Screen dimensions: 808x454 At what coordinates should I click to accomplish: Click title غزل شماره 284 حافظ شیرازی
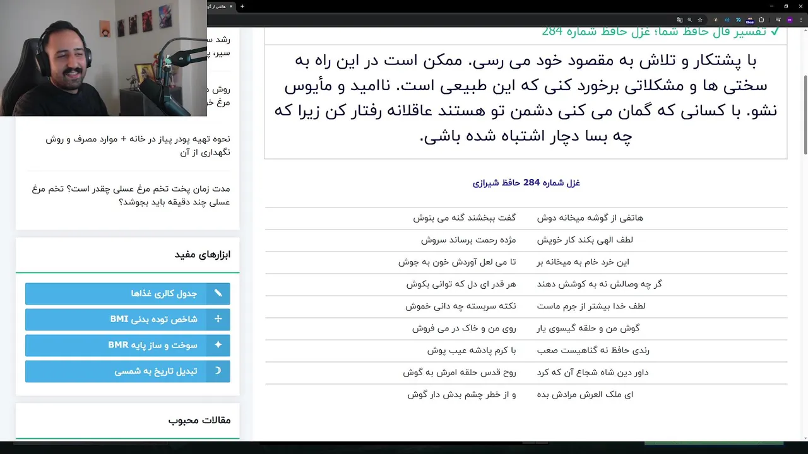pyautogui.click(x=526, y=183)
